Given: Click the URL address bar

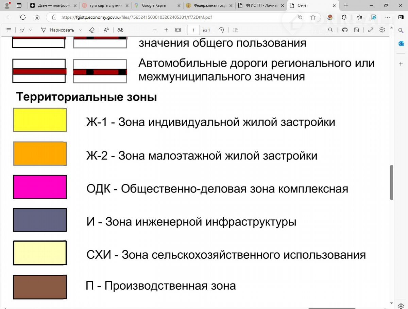Looking at the screenshot, I should (170, 17).
